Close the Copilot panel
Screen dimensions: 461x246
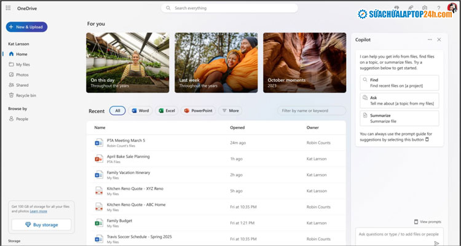pos(439,39)
